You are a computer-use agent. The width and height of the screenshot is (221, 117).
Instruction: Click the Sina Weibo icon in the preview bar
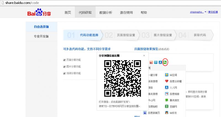click(x=151, y=62)
